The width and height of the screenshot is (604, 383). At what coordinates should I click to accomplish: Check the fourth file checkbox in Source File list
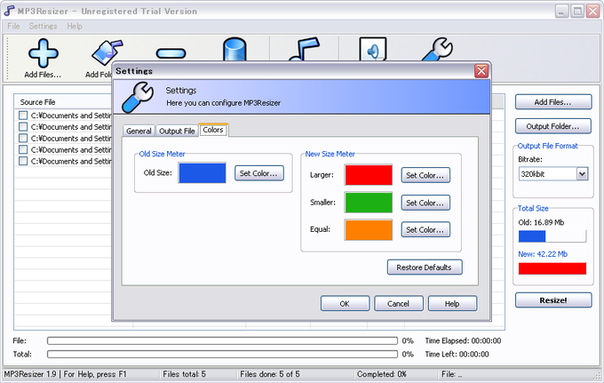pos(23,149)
